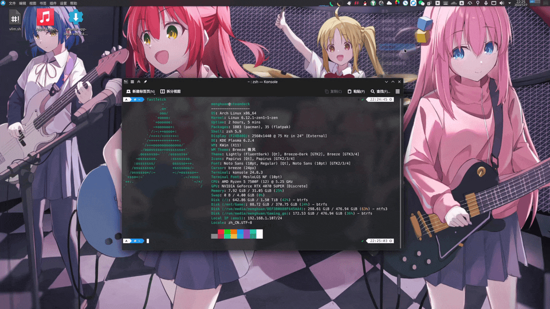Open the 设置 menu in top bar
The image size is (550, 309).
pos(63,3)
